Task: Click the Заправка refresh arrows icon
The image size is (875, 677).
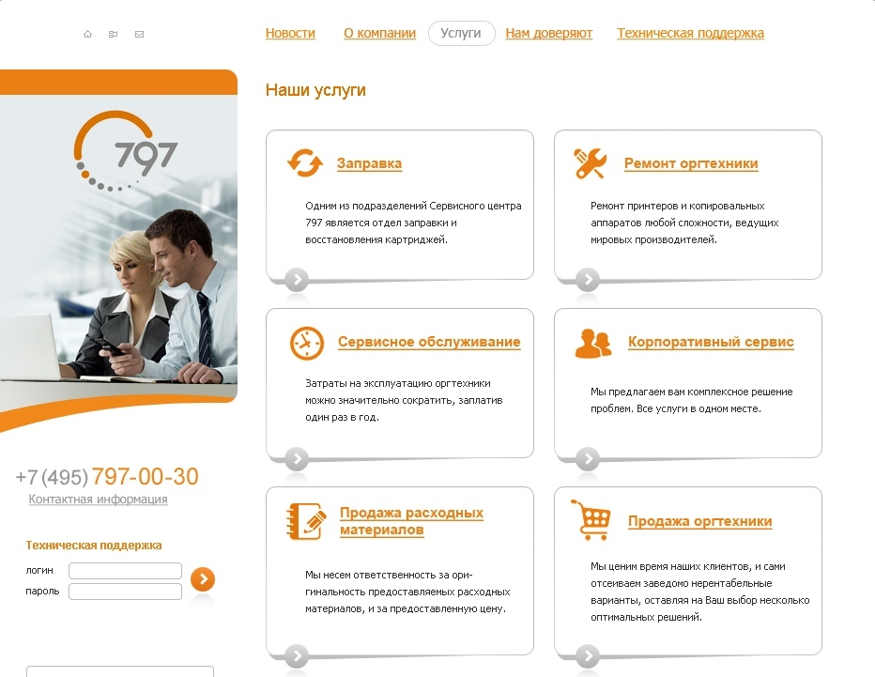Action: tap(305, 163)
